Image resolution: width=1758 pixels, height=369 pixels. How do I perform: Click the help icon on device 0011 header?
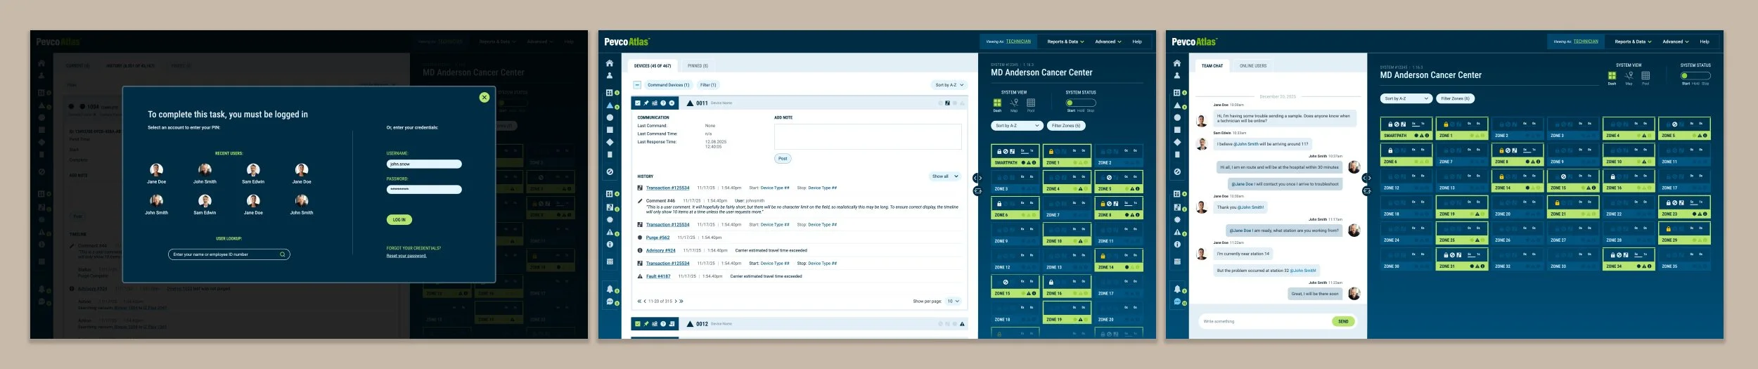[x=663, y=103]
